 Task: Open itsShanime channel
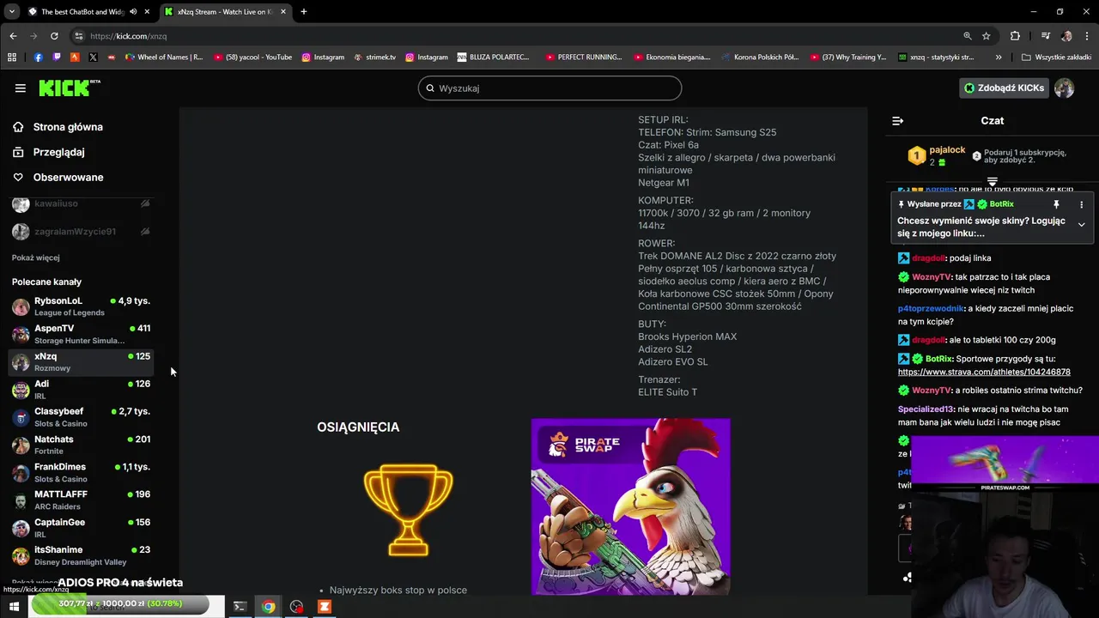pos(82,555)
